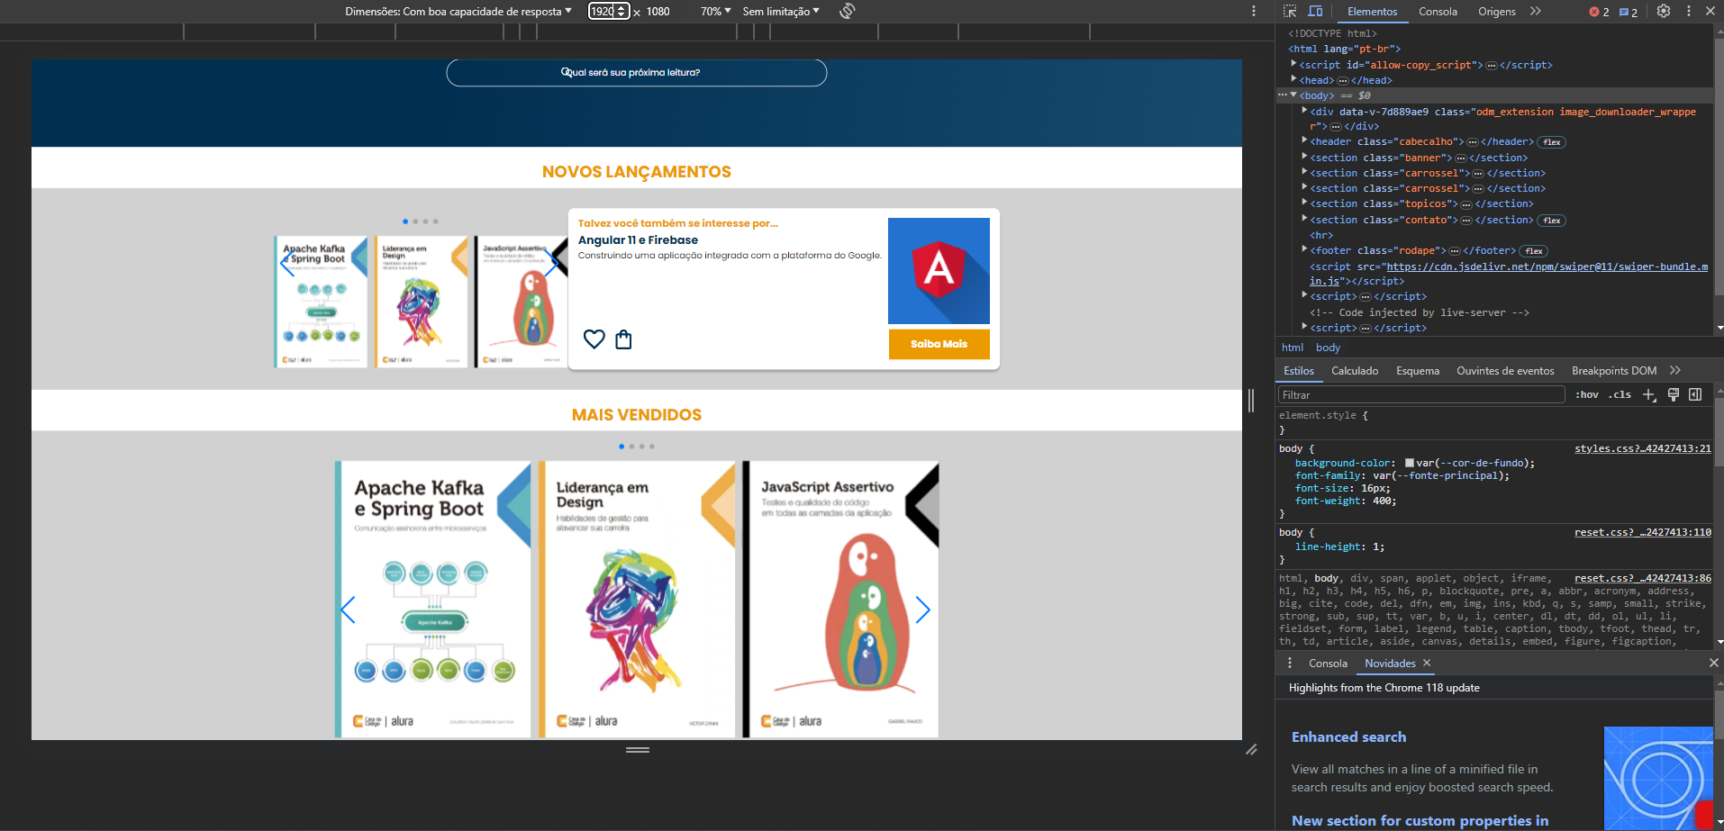The height and width of the screenshot is (831, 1724).
Task: Select first pagination dot in Mais Vendidos
Action: pos(622,447)
